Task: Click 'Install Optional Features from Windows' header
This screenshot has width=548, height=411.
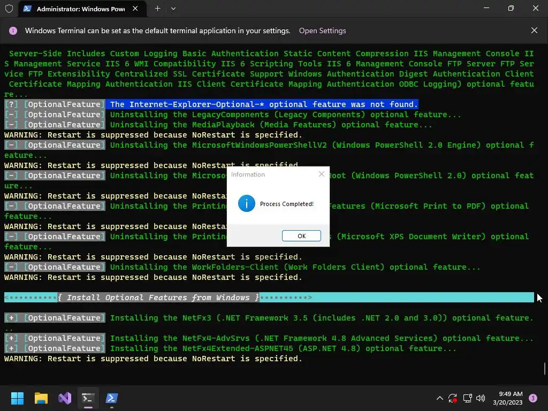Action: coord(158,298)
